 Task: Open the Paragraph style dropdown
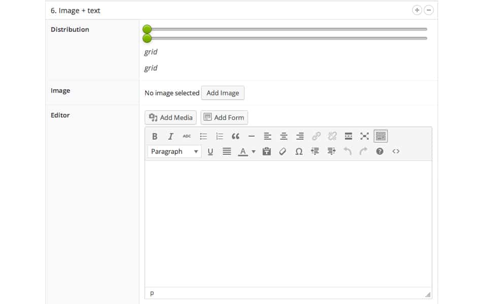click(174, 151)
